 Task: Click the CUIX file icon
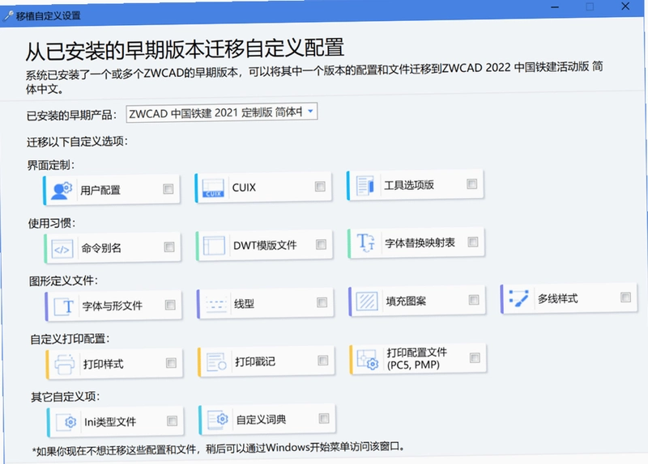tap(213, 188)
